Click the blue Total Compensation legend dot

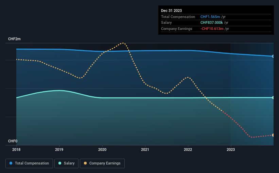[11, 163]
